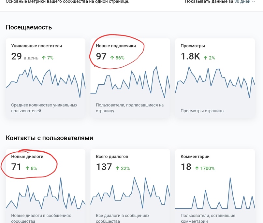Click green up arrow beside 1700%

[x=197, y=168]
